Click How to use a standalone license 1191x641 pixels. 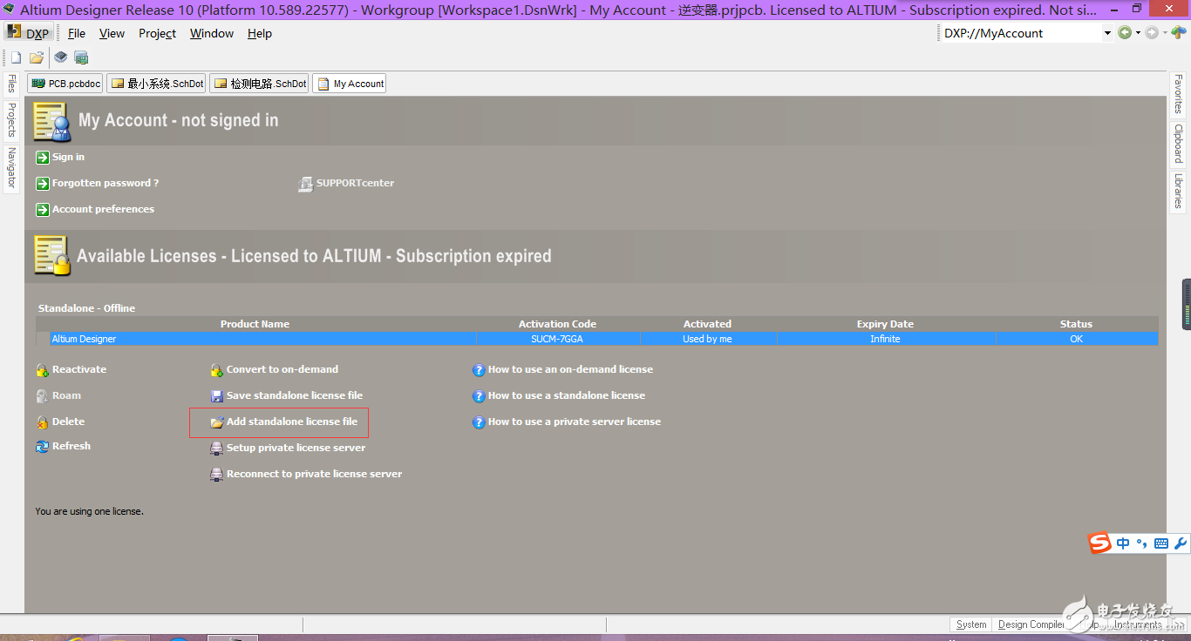(x=567, y=395)
